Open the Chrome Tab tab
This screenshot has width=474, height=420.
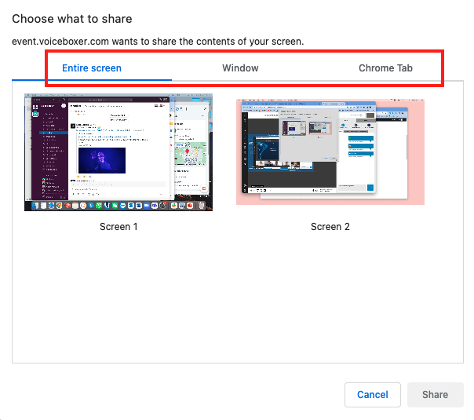[x=385, y=68]
